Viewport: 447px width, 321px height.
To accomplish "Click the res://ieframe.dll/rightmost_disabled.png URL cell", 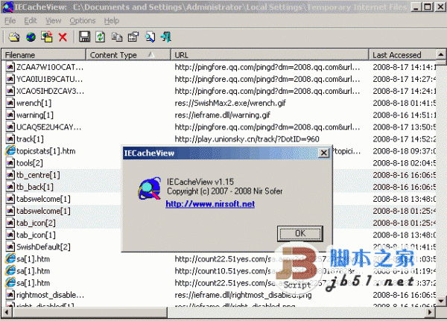I will point(243,295).
